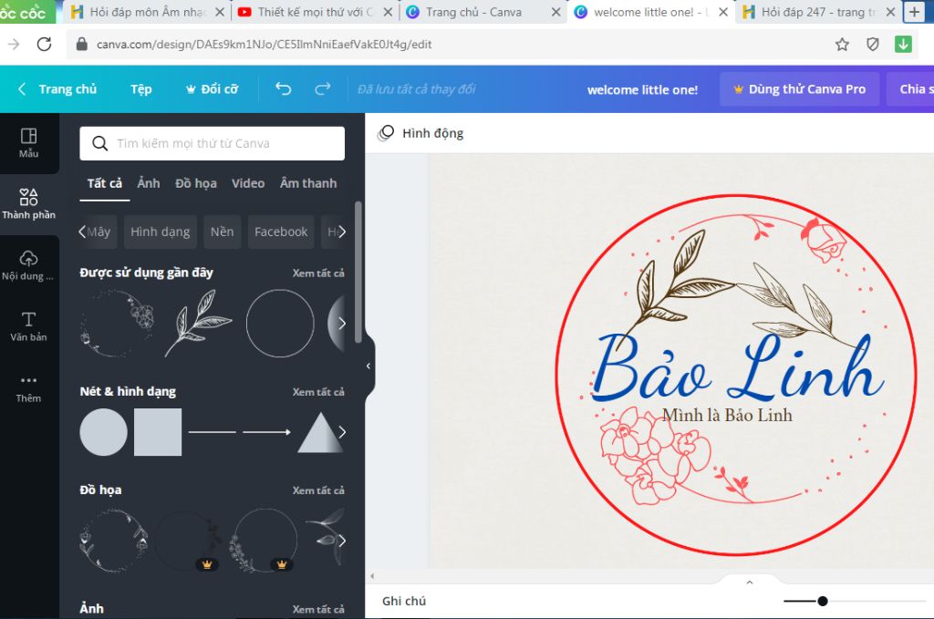
Task: Switch to the Âm thanh tab
Action: click(x=308, y=183)
